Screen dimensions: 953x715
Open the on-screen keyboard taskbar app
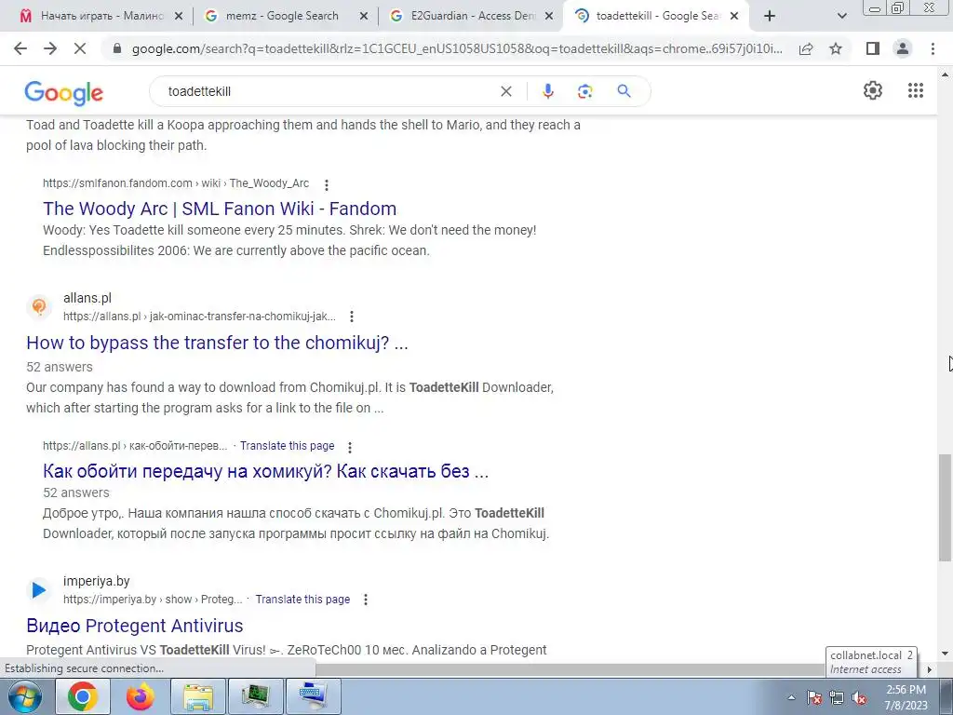[314, 696]
